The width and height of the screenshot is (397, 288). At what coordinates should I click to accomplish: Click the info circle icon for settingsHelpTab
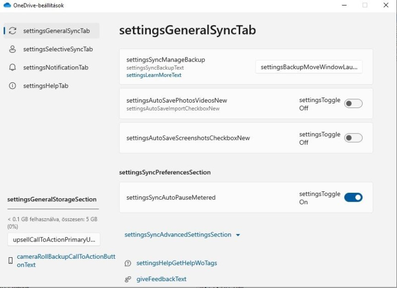(12, 86)
